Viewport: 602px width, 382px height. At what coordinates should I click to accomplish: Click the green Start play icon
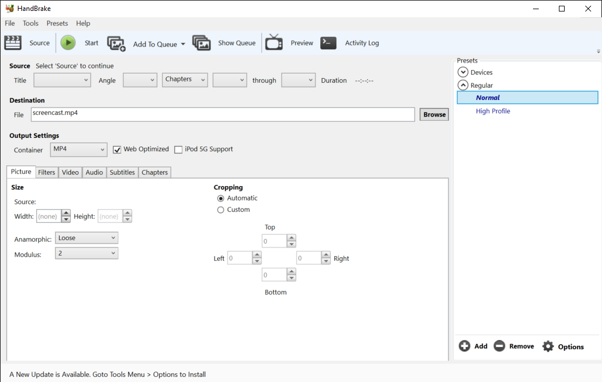pos(68,43)
